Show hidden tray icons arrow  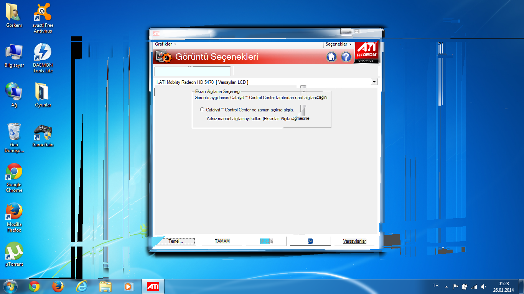[x=446, y=286]
